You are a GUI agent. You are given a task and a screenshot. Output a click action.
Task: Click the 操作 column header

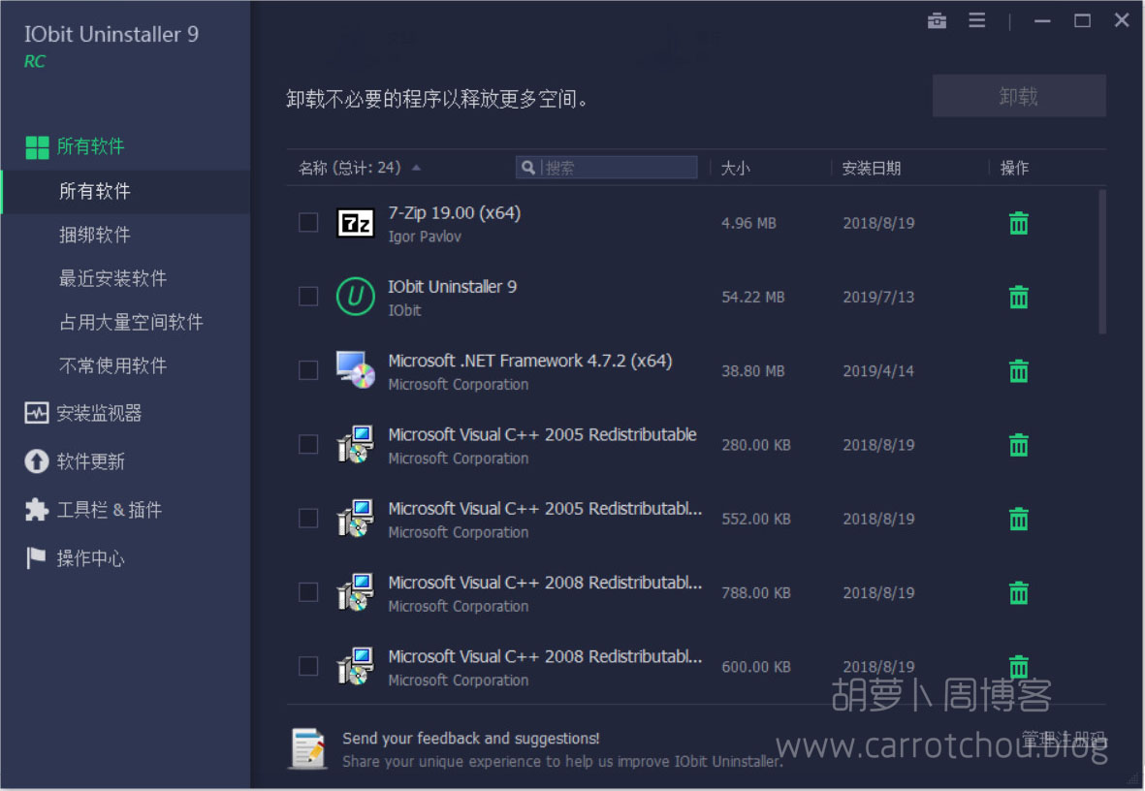pyautogui.click(x=1014, y=169)
